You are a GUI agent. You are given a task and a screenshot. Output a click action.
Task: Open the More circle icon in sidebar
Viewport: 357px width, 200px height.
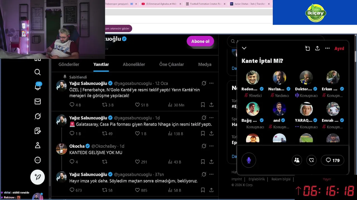pyautogui.click(x=38, y=160)
